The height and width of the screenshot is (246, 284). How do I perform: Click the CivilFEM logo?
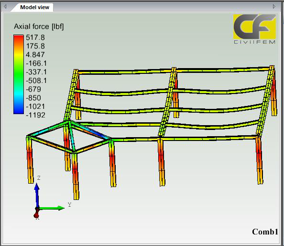coord(254,29)
